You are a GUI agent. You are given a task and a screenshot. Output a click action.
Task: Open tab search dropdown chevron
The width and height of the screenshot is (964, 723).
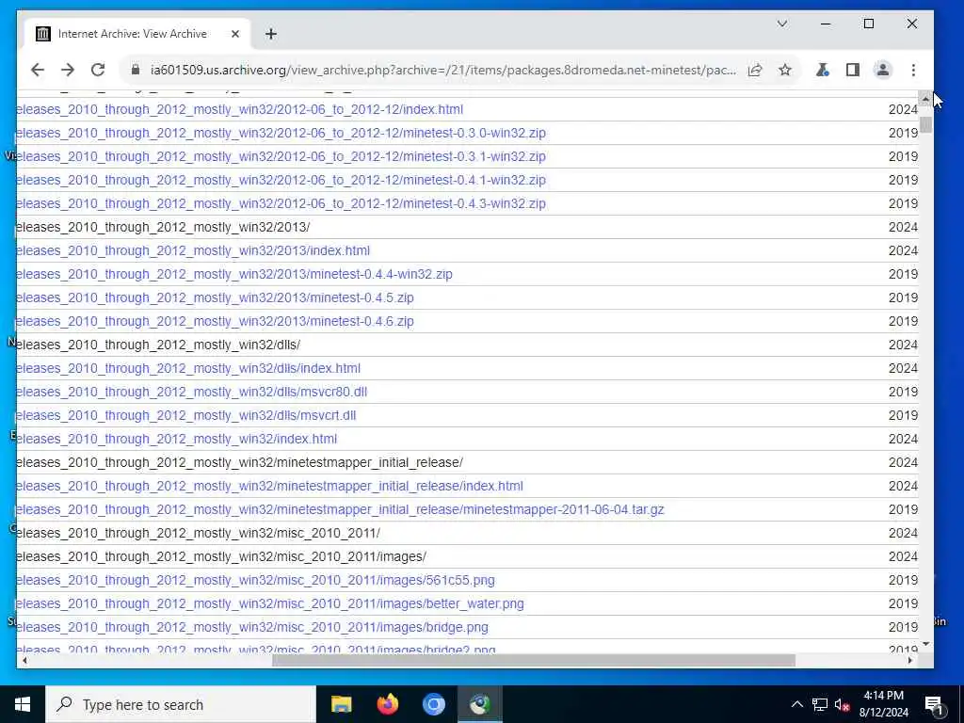[782, 24]
